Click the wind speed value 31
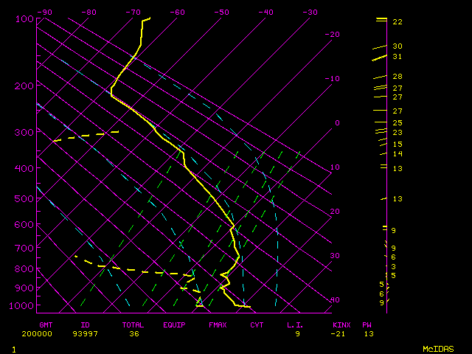The height and width of the screenshot is (354, 472). [x=397, y=57]
